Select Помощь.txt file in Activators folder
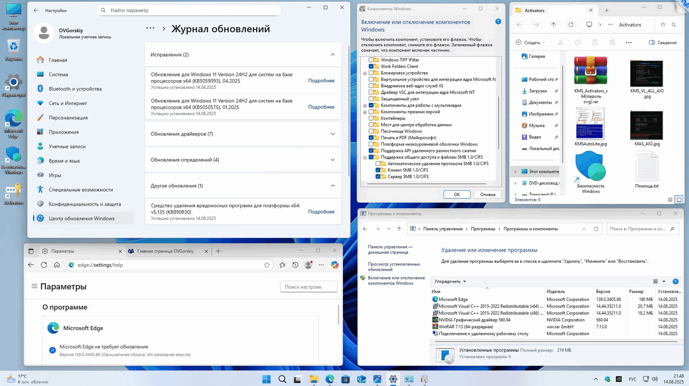The width and height of the screenshot is (689, 386). 647,170
